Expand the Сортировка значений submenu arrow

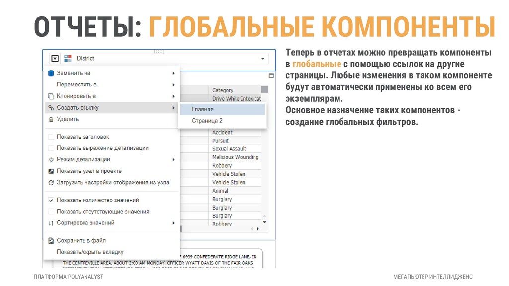point(173,223)
